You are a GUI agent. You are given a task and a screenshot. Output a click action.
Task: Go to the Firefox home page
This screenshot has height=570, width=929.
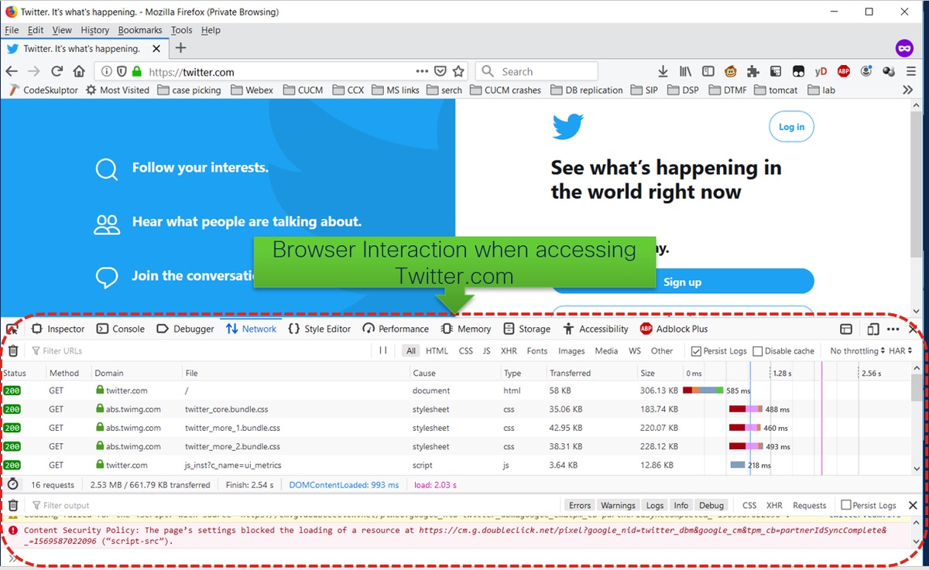pyautogui.click(x=79, y=71)
